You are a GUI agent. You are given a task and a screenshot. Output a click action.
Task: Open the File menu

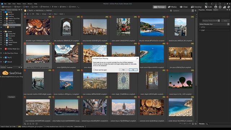coord(5,4)
